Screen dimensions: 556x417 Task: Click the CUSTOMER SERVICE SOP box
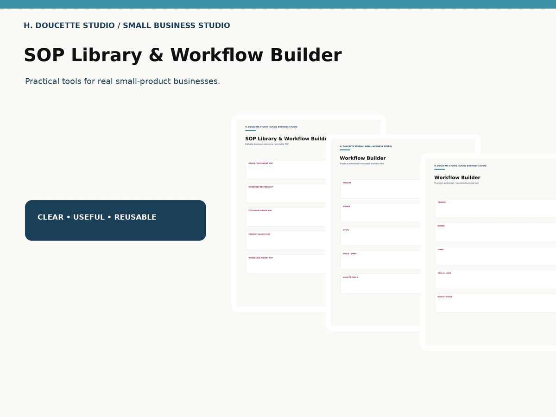point(286,217)
